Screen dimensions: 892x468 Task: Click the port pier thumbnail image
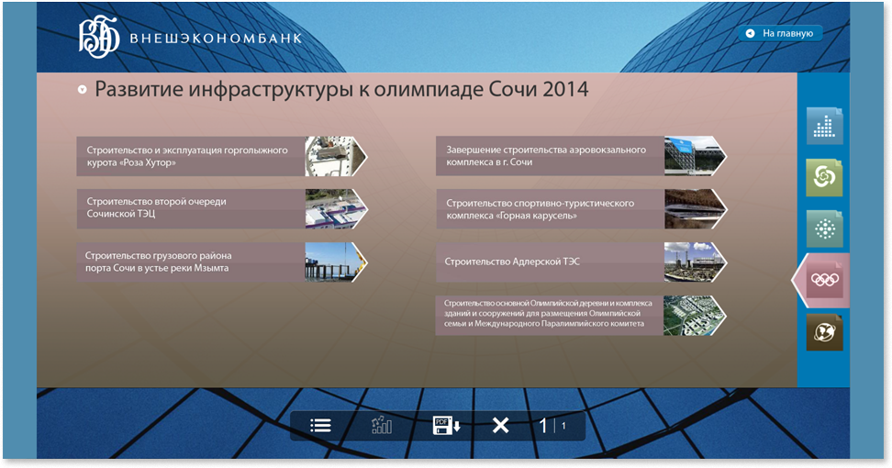336,262
